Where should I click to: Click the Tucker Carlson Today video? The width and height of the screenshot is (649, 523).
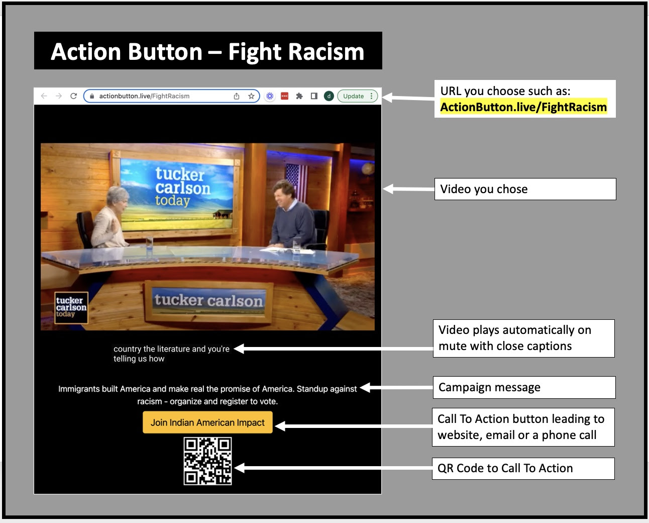(207, 237)
